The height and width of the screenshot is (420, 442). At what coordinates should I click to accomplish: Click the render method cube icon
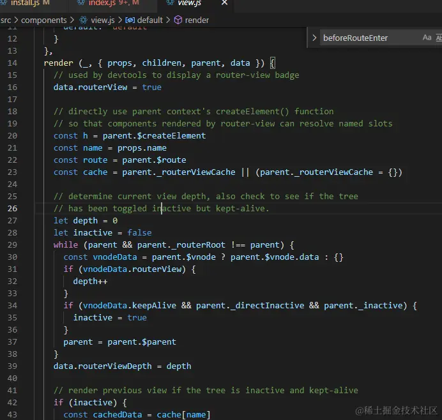click(x=178, y=20)
